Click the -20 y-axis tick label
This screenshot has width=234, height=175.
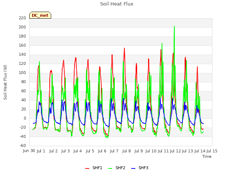click(23, 127)
